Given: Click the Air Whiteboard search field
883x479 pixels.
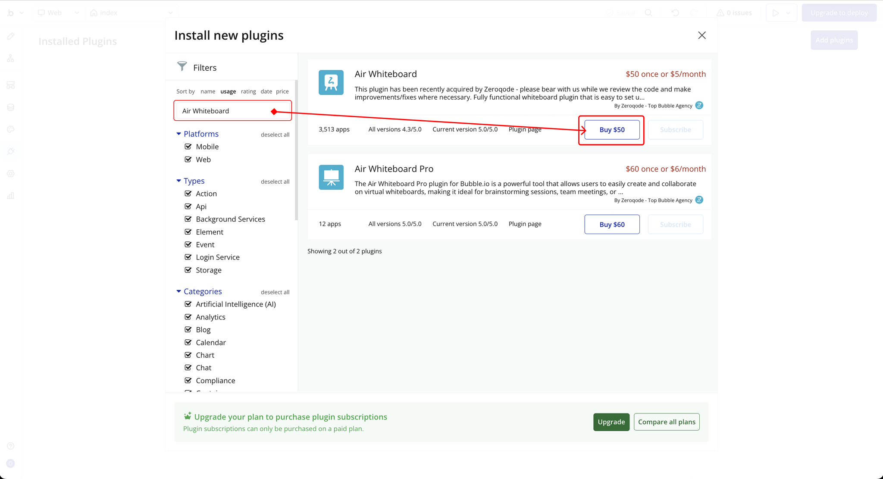Looking at the screenshot, I should tap(224, 111).
